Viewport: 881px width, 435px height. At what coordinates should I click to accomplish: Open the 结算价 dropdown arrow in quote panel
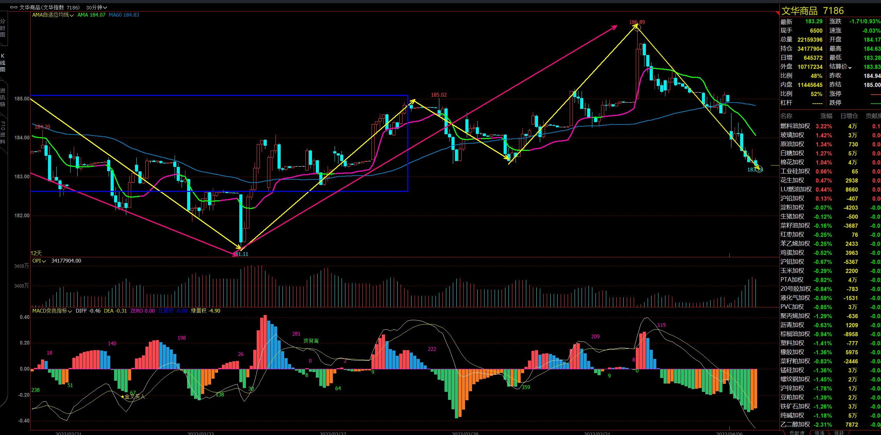[850, 67]
